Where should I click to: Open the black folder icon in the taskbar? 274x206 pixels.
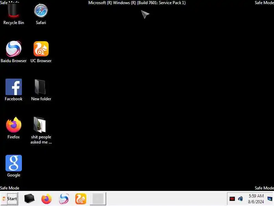tap(29, 199)
